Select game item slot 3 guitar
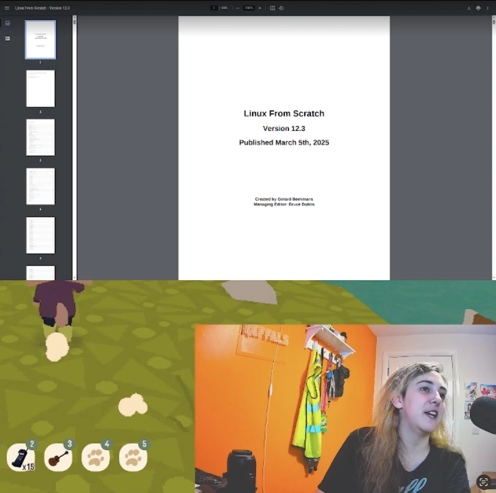Image resolution: width=496 pixels, height=493 pixels. click(x=58, y=457)
